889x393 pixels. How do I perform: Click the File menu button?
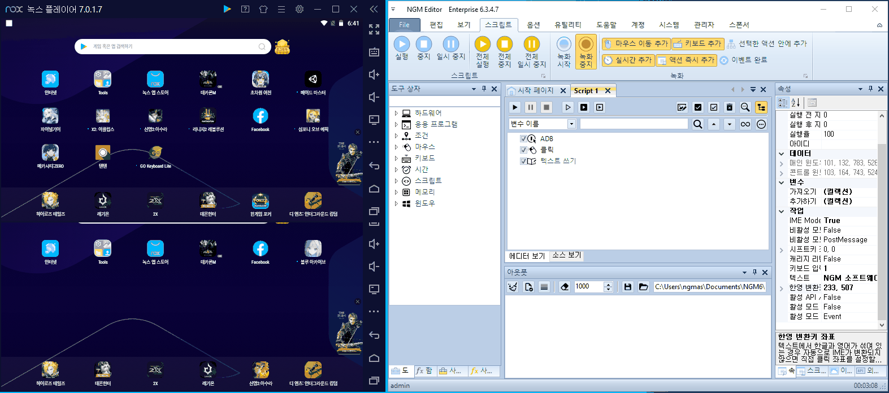[404, 25]
